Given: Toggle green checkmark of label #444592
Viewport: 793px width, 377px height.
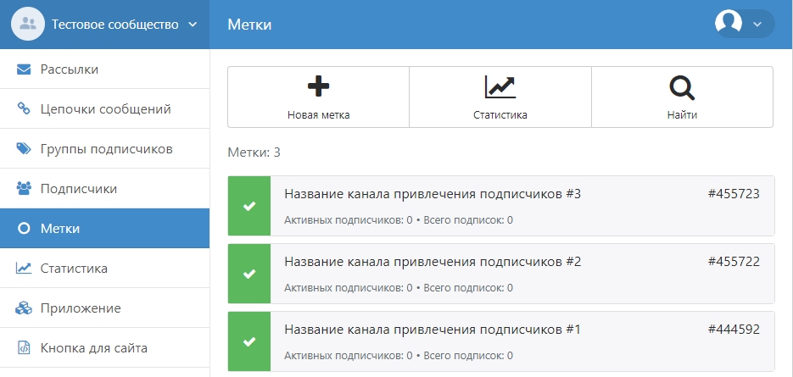Looking at the screenshot, I should 249,341.
